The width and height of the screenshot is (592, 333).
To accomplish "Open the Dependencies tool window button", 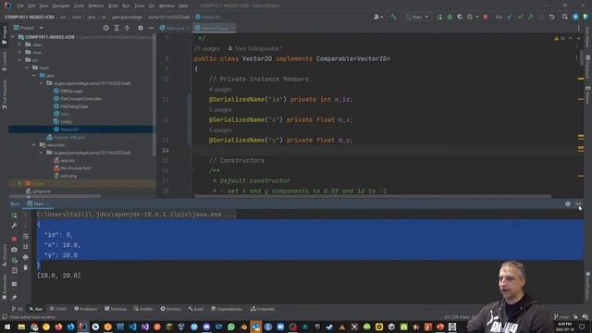I will click(x=226, y=309).
